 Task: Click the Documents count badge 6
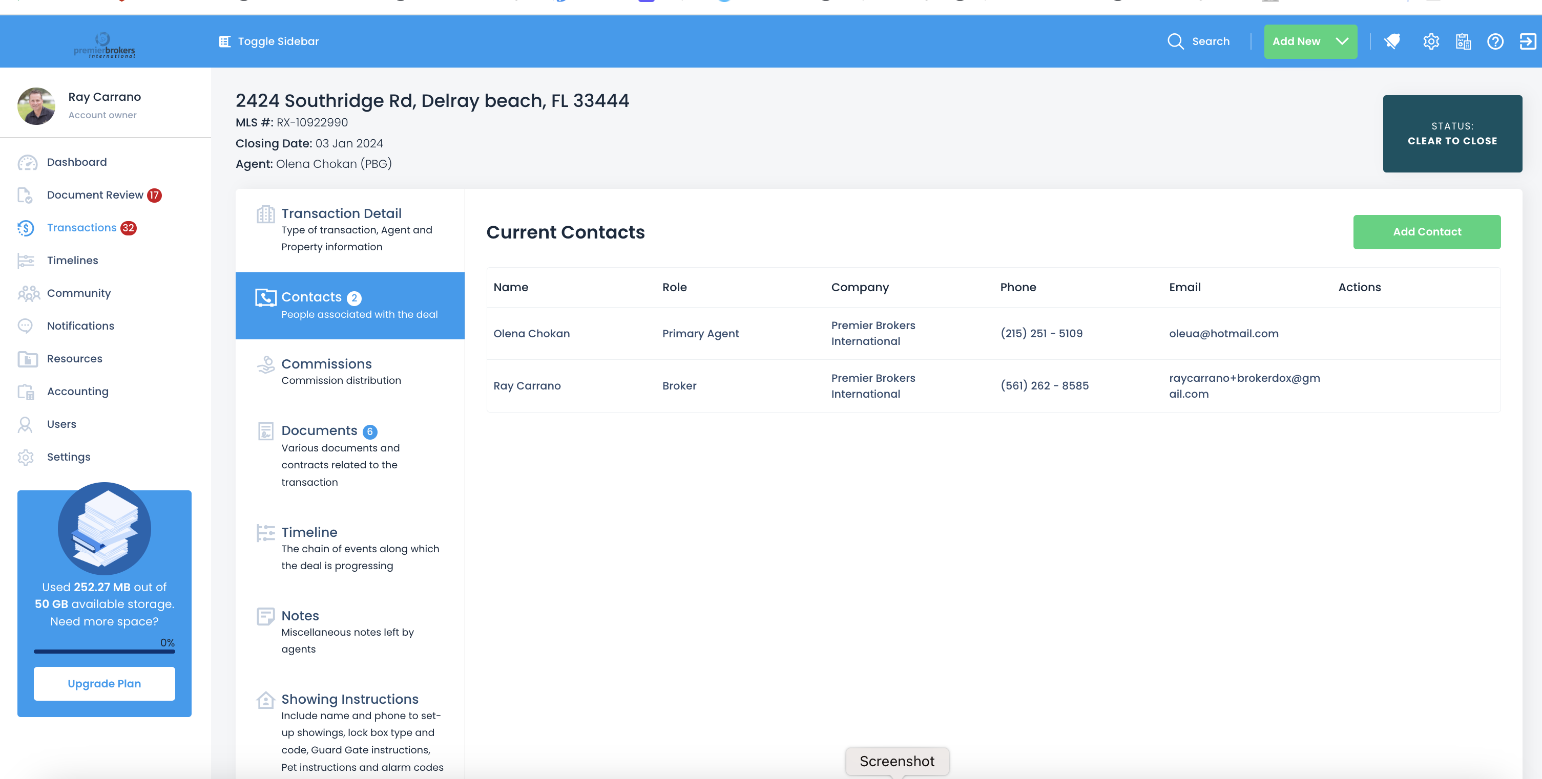[370, 431]
